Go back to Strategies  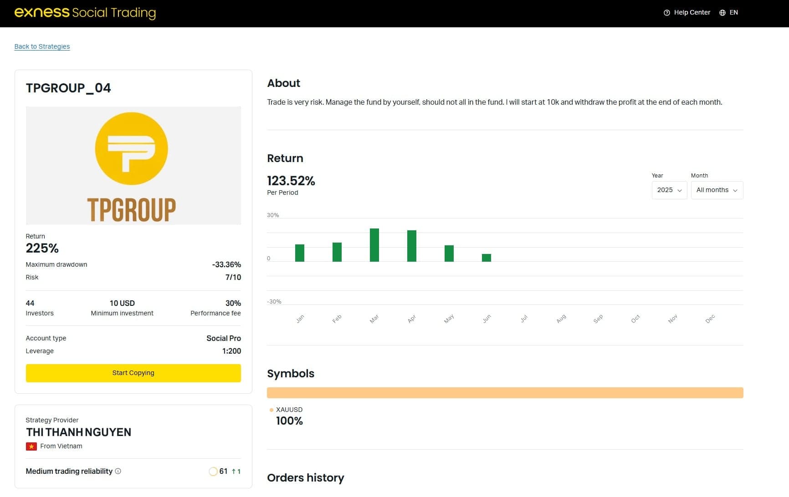coord(42,46)
